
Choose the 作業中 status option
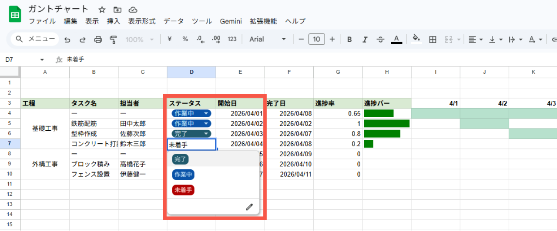[183, 175]
